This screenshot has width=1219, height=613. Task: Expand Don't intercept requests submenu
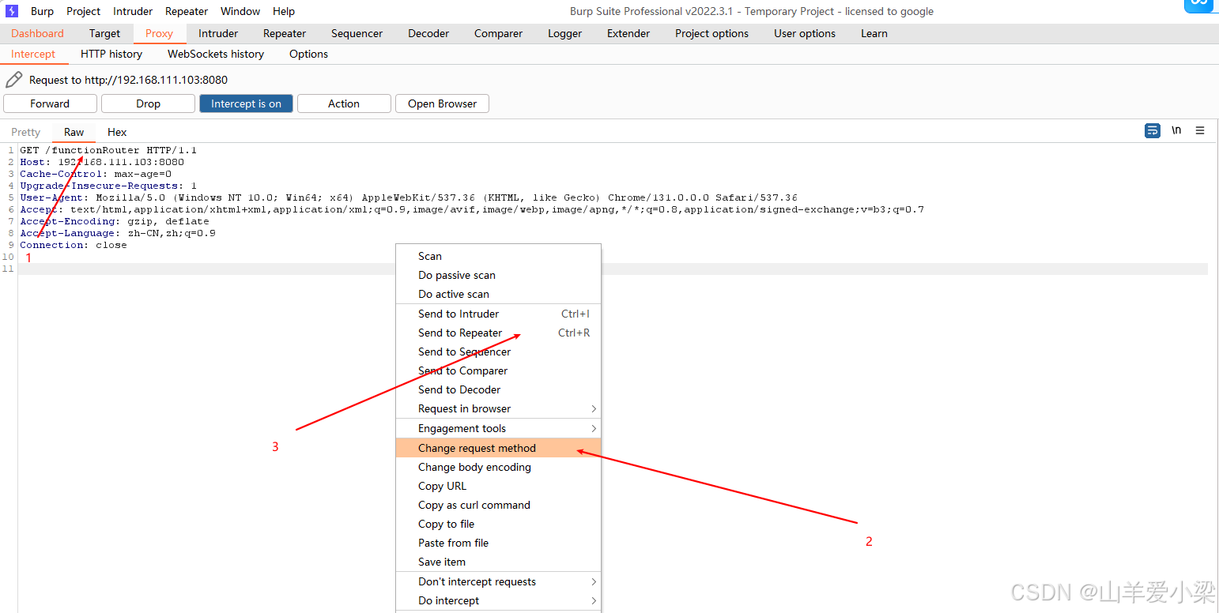[498, 581]
